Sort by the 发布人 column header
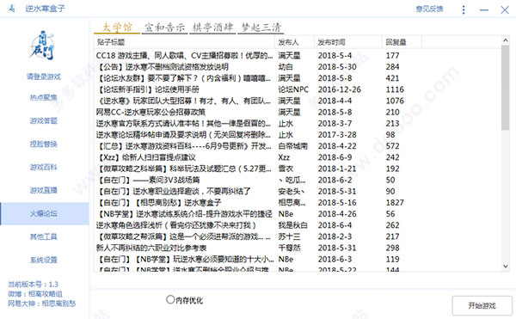The image size is (516, 319). pyautogui.click(x=294, y=42)
